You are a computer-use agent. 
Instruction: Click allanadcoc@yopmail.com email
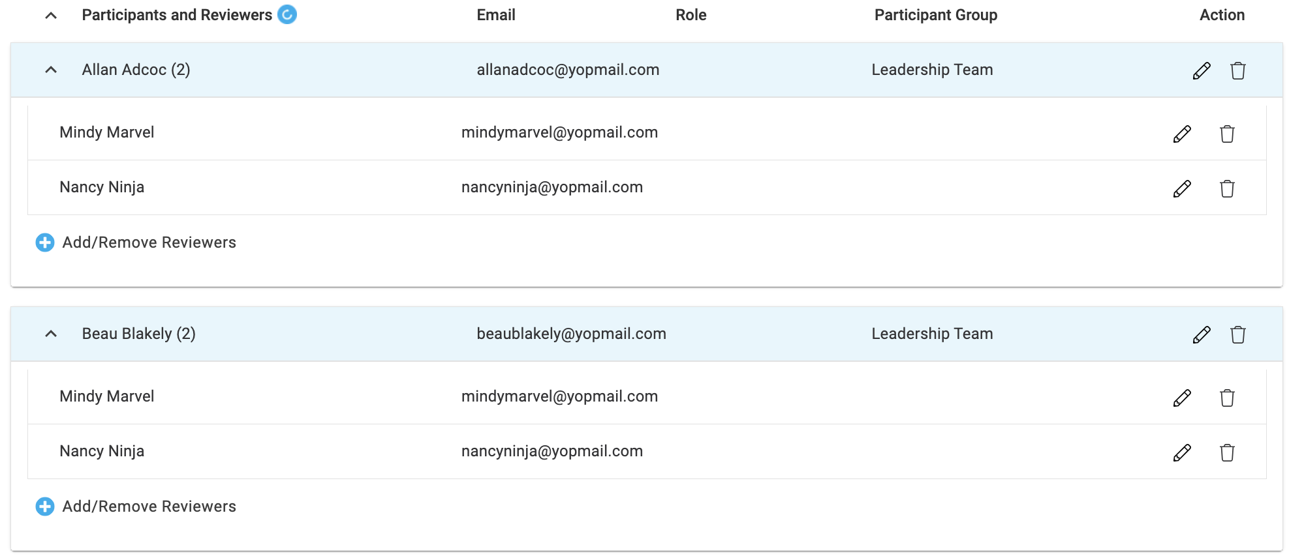[x=568, y=70]
